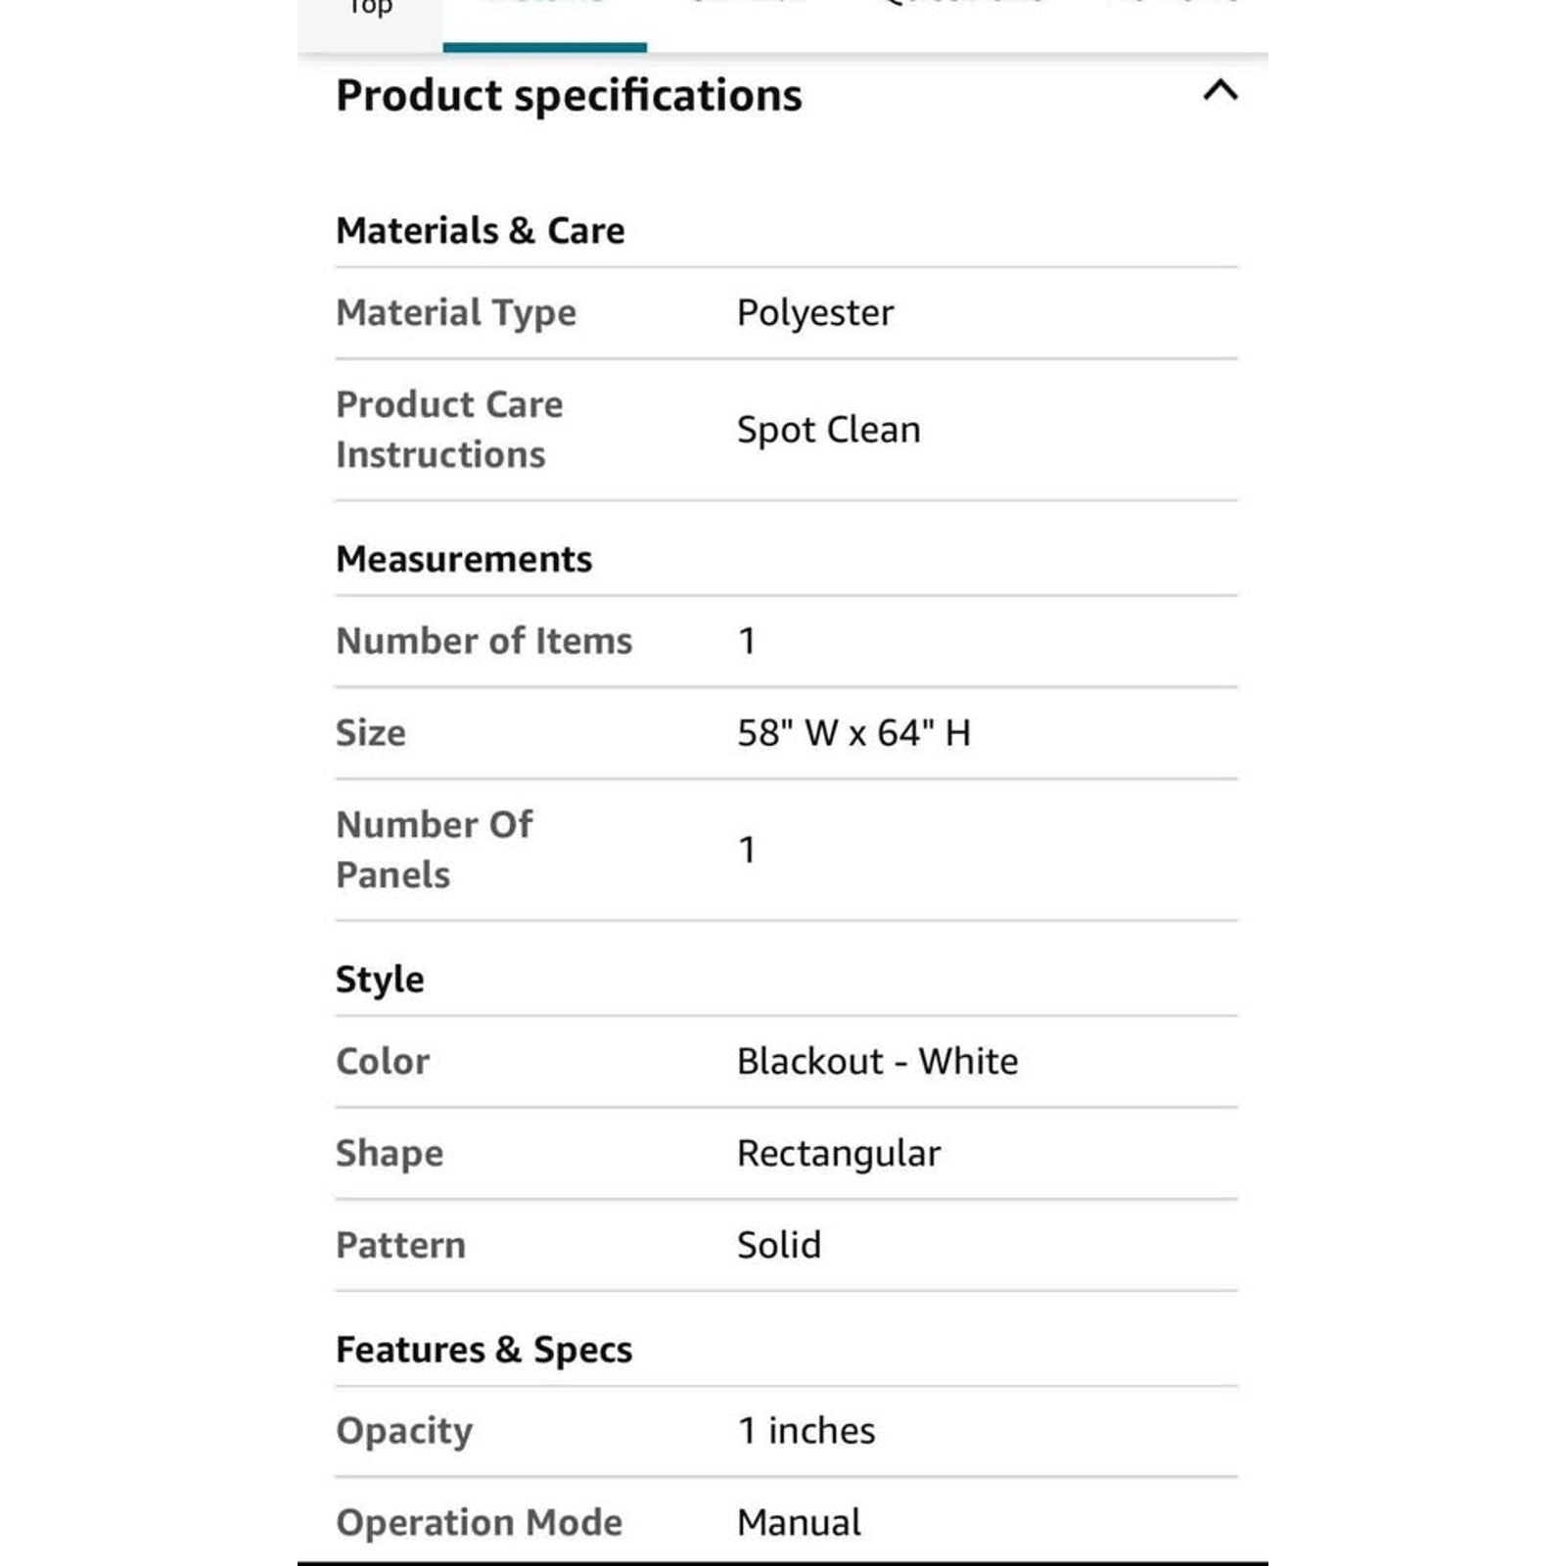Select the Polyester material value
The height and width of the screenshot is (1566, 1566).
point(815,313)
